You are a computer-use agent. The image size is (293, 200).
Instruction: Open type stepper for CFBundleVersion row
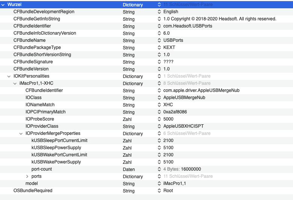click(x=159, y=69)
